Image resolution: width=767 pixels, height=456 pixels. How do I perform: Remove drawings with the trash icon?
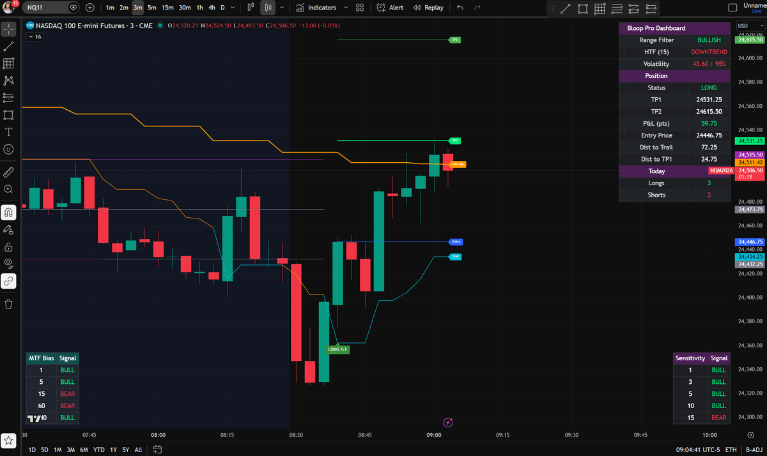[8, 304]
